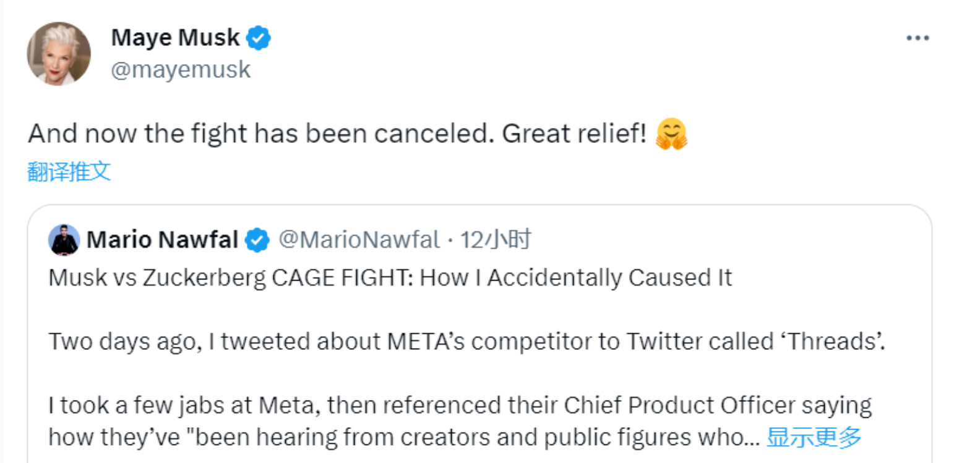Open the more options ellipsis menu
This screenshot has width=954, height=463.
(x=917, y=38)
